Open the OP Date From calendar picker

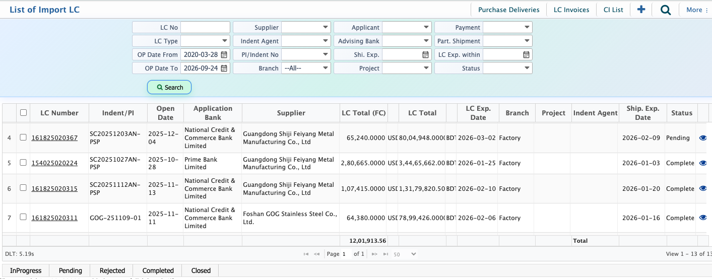pyautogui.click(x=224, y=54)
